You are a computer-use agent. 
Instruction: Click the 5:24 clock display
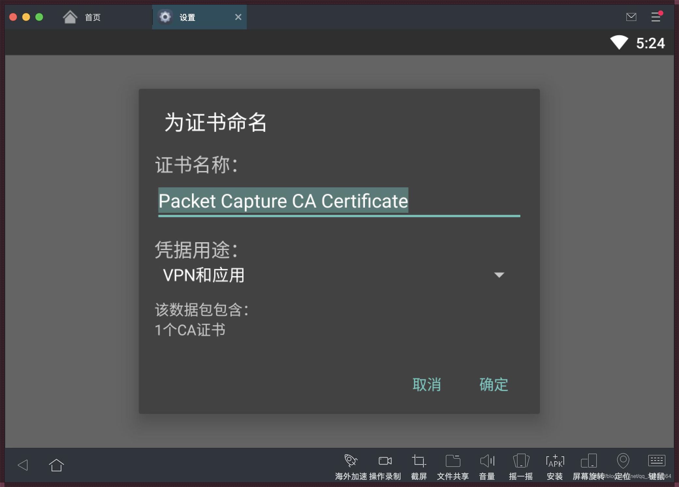coord(650,43)
